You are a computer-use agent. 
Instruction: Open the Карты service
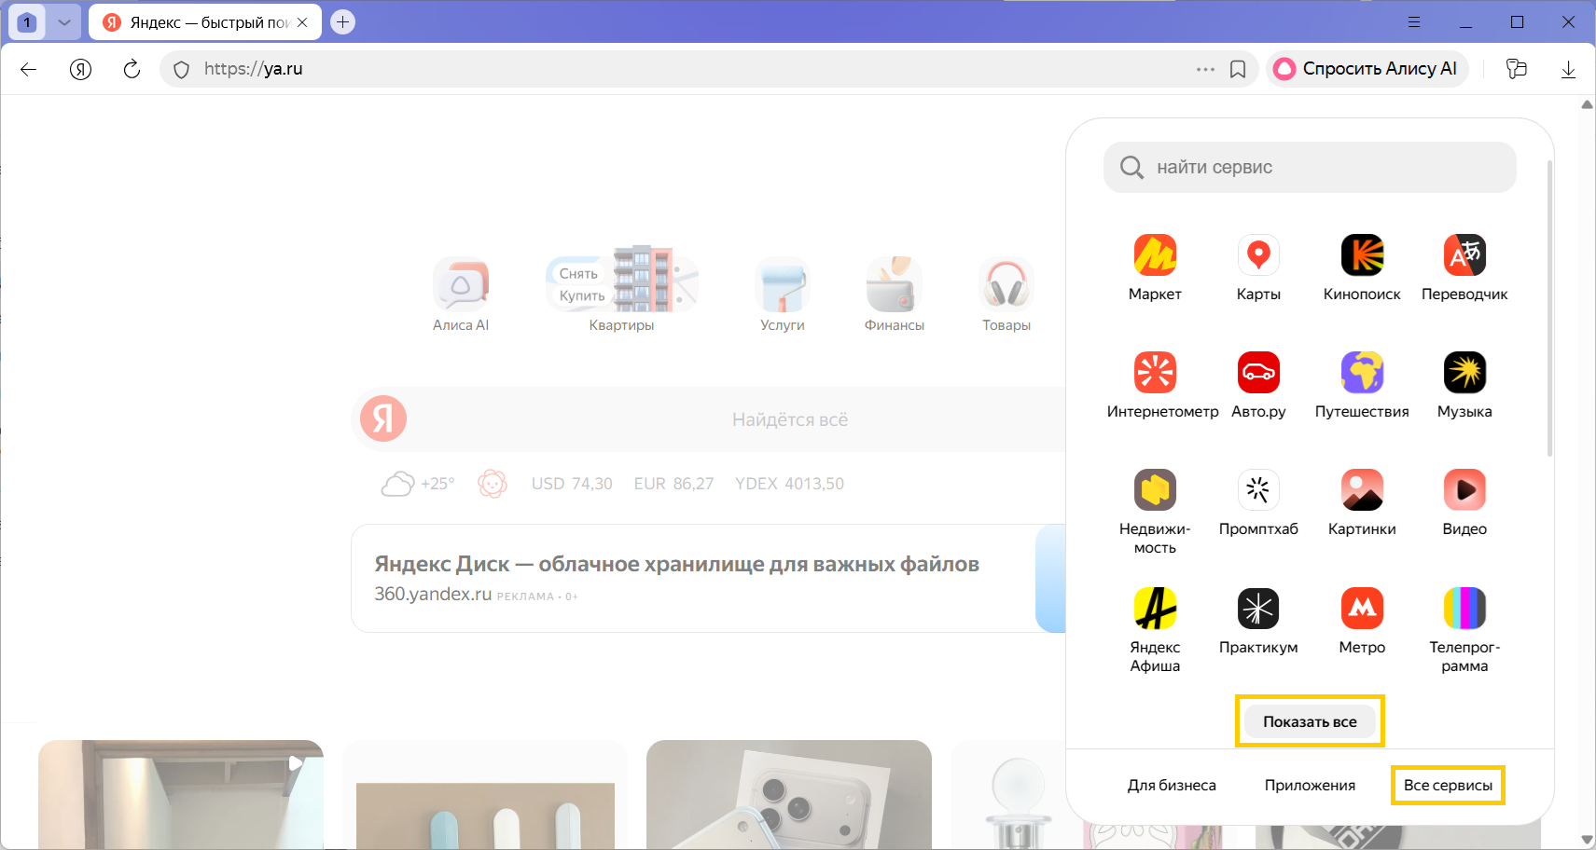1258,267
